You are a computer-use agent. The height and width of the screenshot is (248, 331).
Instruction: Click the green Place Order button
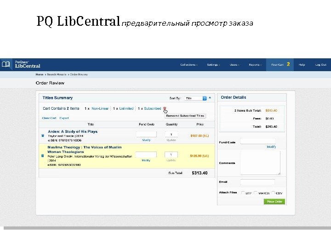(x=274, y=202)
